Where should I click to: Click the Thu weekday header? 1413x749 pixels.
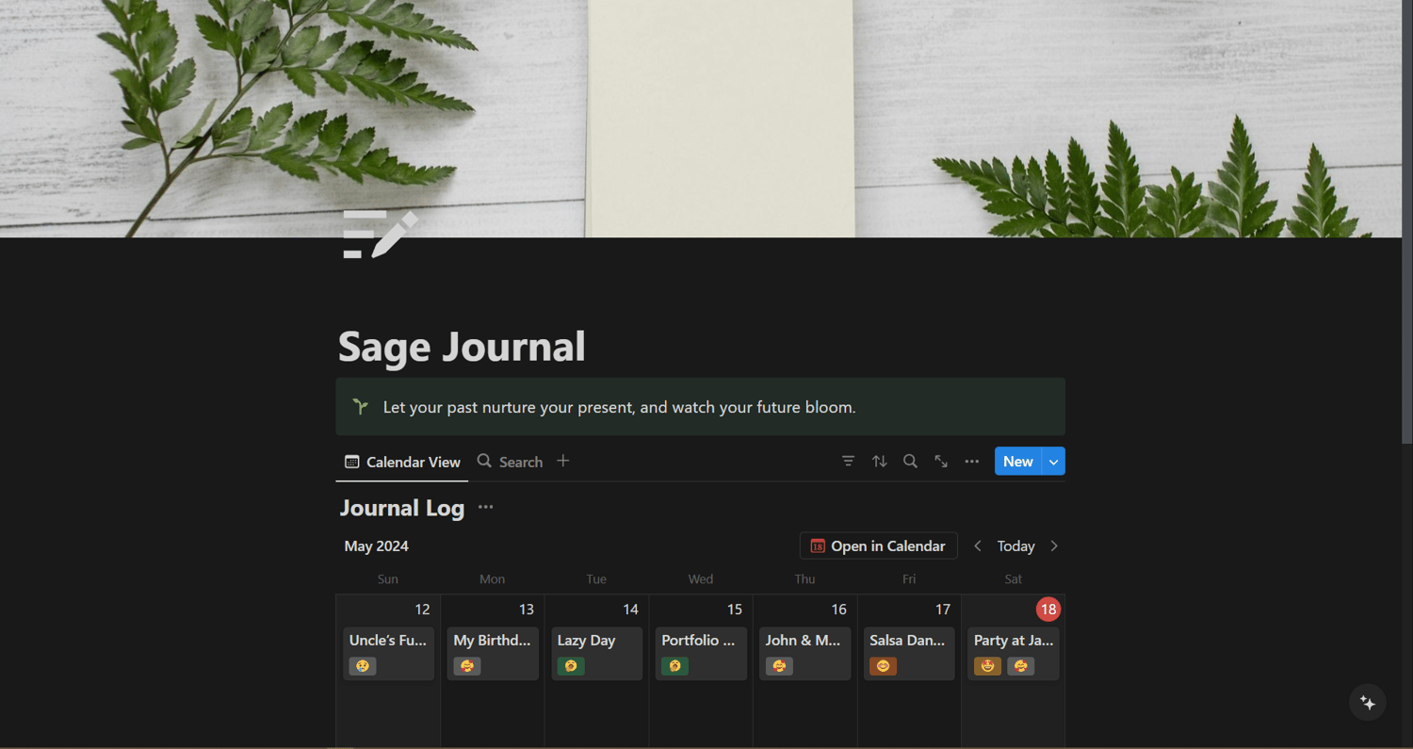[x=805, y=579]
